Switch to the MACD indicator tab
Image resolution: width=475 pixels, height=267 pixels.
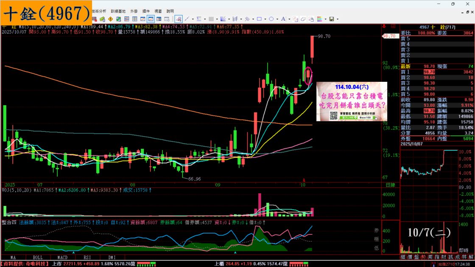[62, 257]
